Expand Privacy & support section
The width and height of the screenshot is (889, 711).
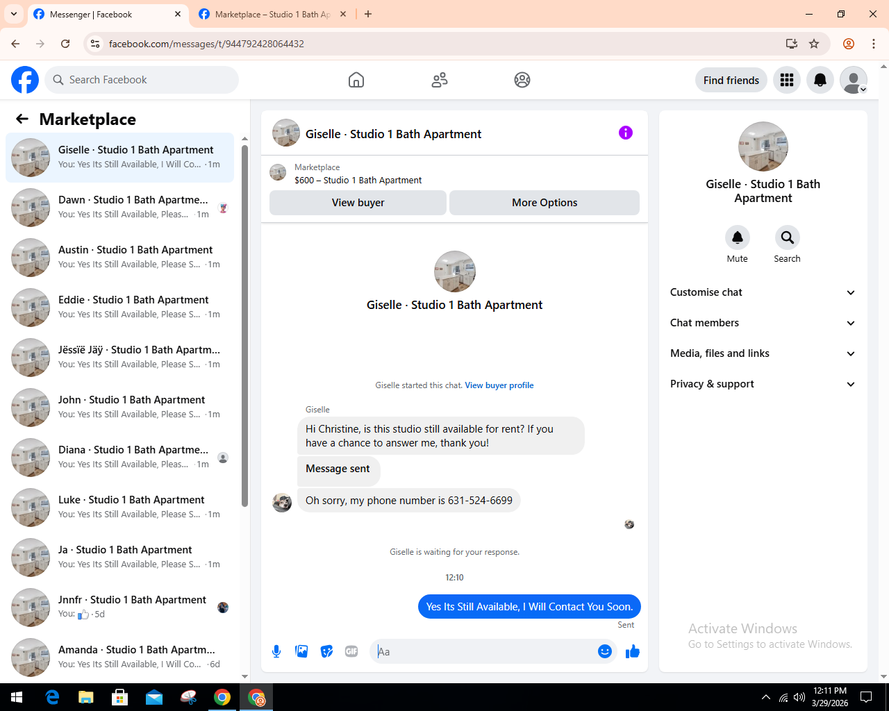763,384
